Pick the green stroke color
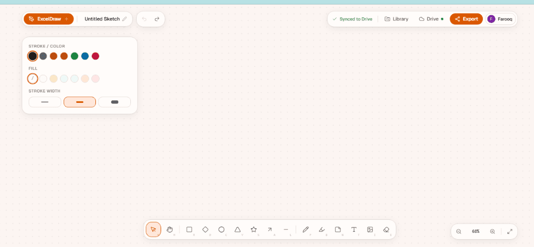Image resolution: width=534 pixels, height=247 pixels. pyautogui.click(x=75, y=56)
